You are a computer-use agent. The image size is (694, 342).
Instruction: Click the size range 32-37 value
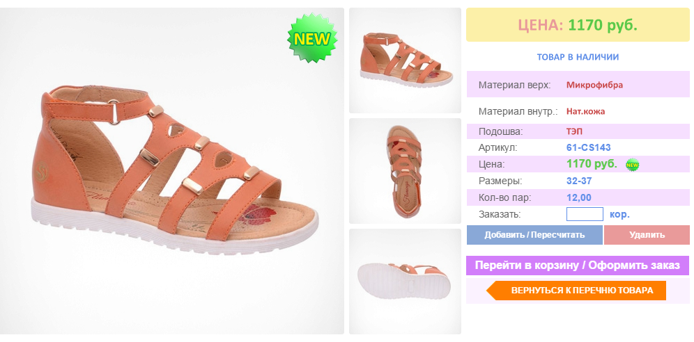(x=579, y=181)
